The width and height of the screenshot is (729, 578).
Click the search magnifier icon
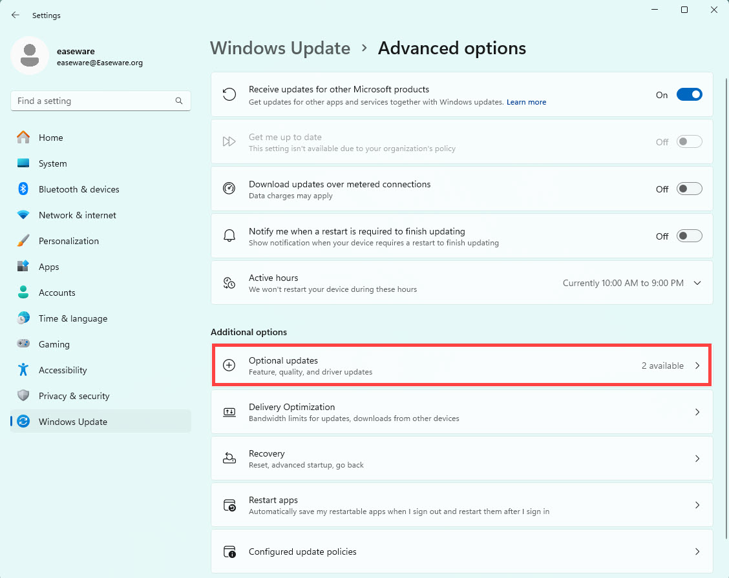point(179,101)
